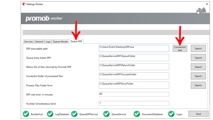The width and height of the screenshot is (213, 120).
Task: Click the 'ERP wait time, in minutes' label
Action: tap(39, 95)
